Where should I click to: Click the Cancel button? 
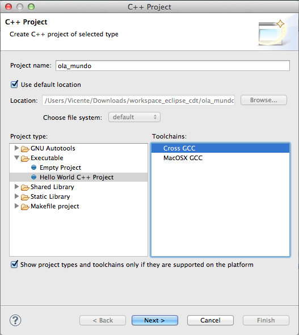[210, 320]
